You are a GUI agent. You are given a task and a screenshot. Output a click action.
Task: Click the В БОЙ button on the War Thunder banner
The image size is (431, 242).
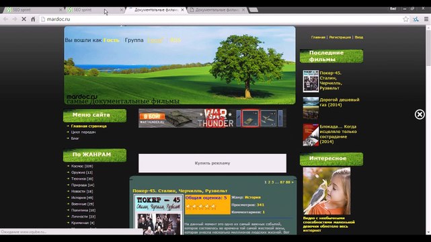[x=152, y=116]
